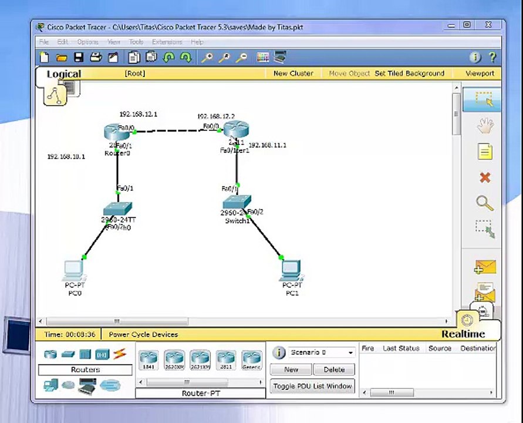Click the scenario info i button
The image size is (523, 423).
(278, 352)
